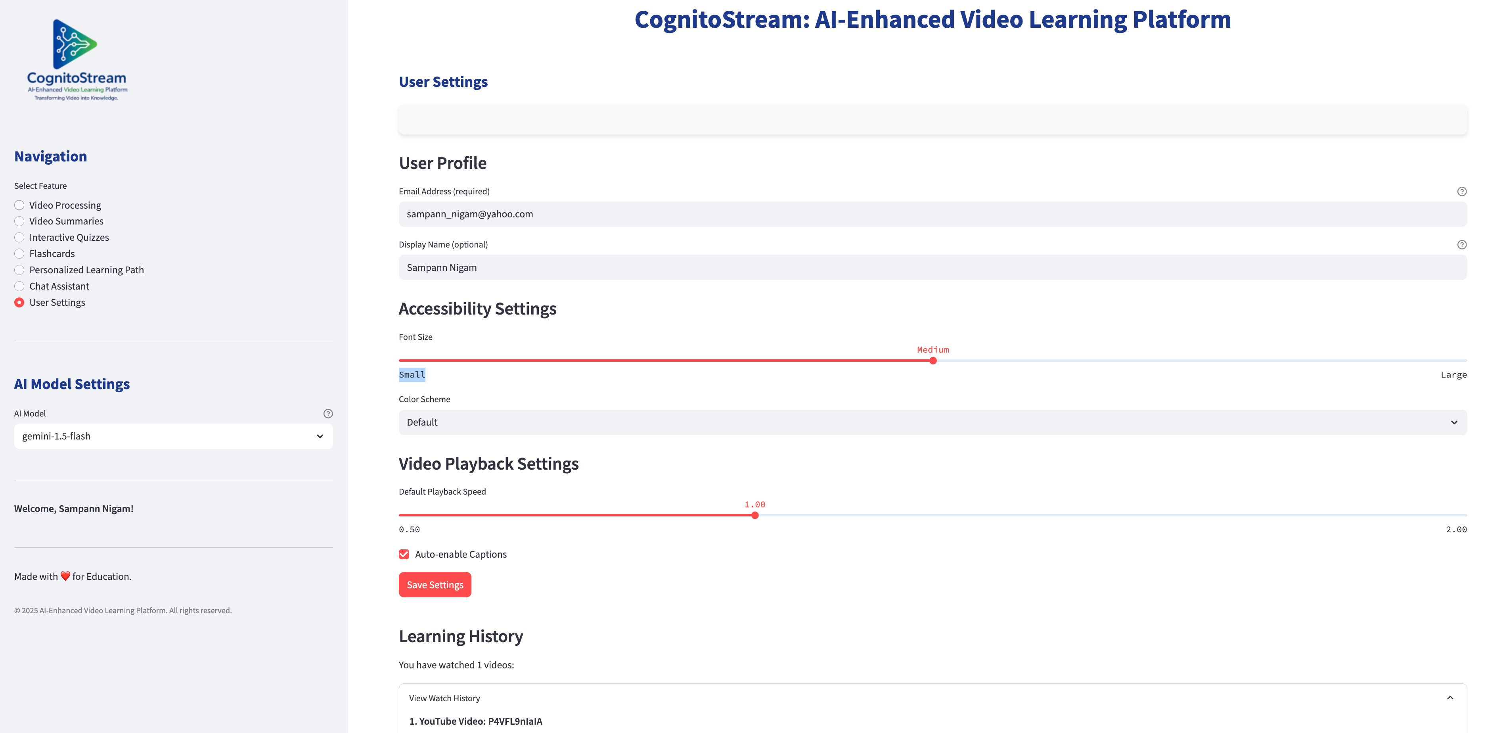Select the Video Summaries navigation option

20,222
